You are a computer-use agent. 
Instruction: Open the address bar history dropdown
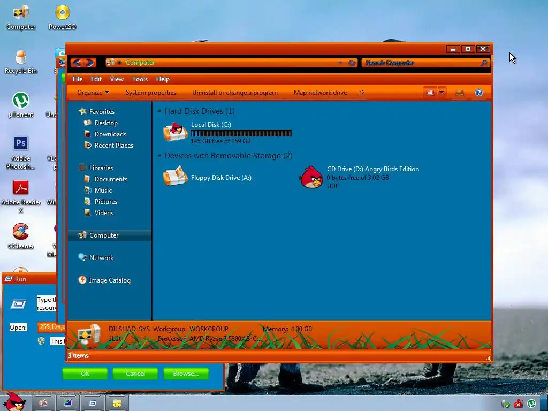pyautogui.click(x=340, y=63)
